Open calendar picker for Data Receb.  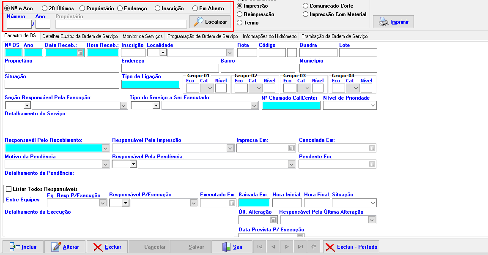pyautogui.click(x=80, y=53)
